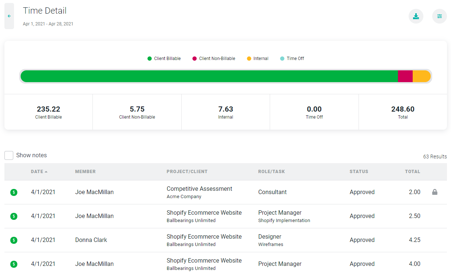Click the 4.25 total value
This screenshot has width=451, height=274.
click(x=415, y=240)
